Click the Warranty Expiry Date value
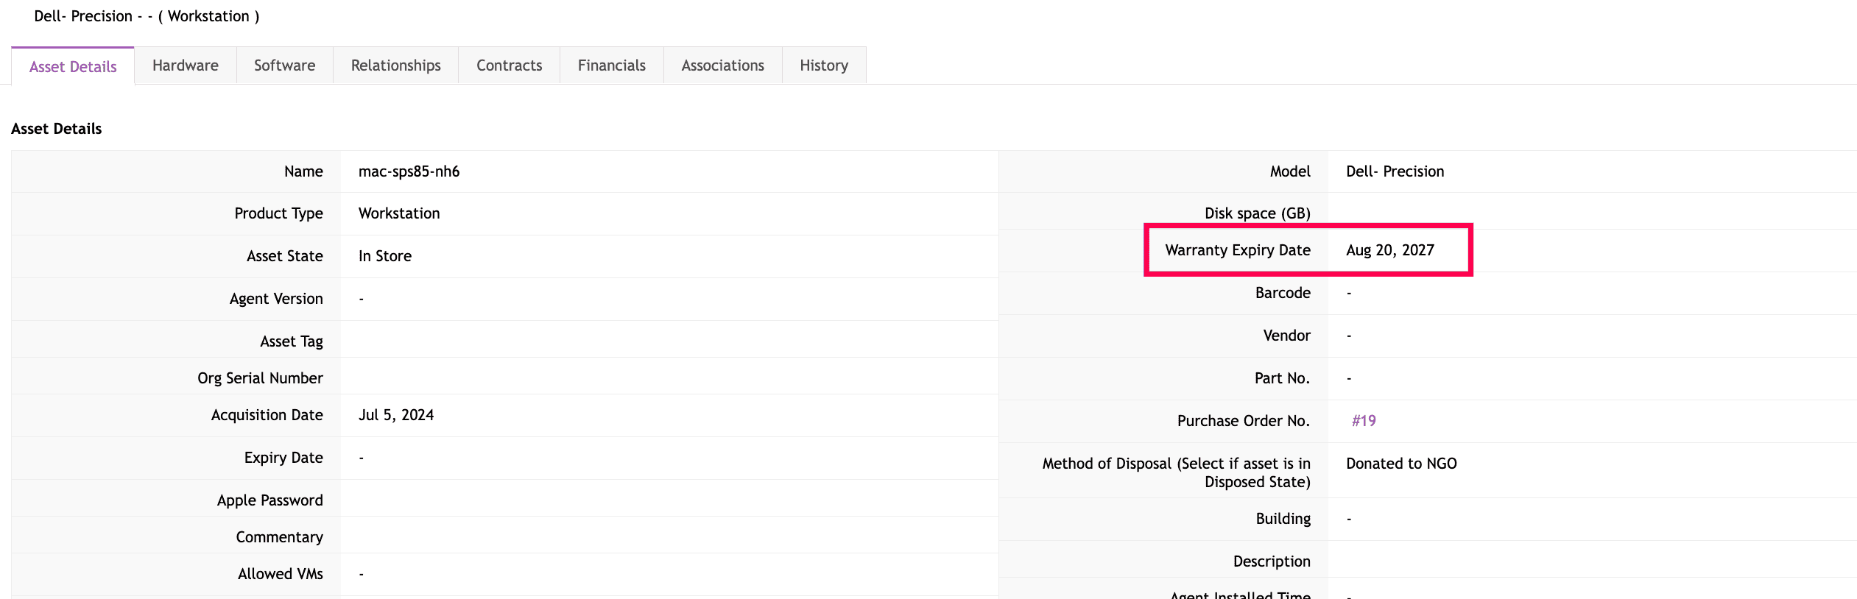The height and width of the screenshot is (599, 1857). pos(1389,250)
